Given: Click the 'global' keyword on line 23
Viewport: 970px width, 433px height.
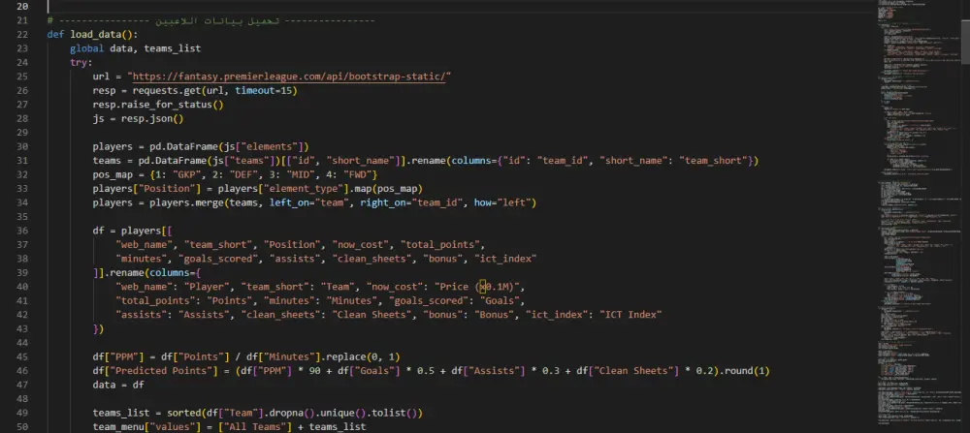Looking at the screenshot, I should click(x=86, y=48).
